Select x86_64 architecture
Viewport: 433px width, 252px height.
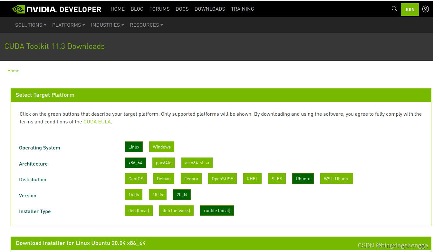[135, 163]
